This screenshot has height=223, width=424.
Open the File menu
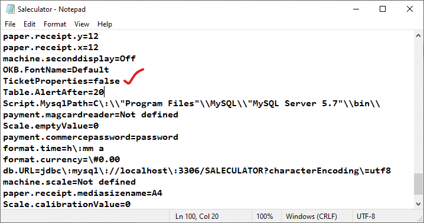[10, 24]
